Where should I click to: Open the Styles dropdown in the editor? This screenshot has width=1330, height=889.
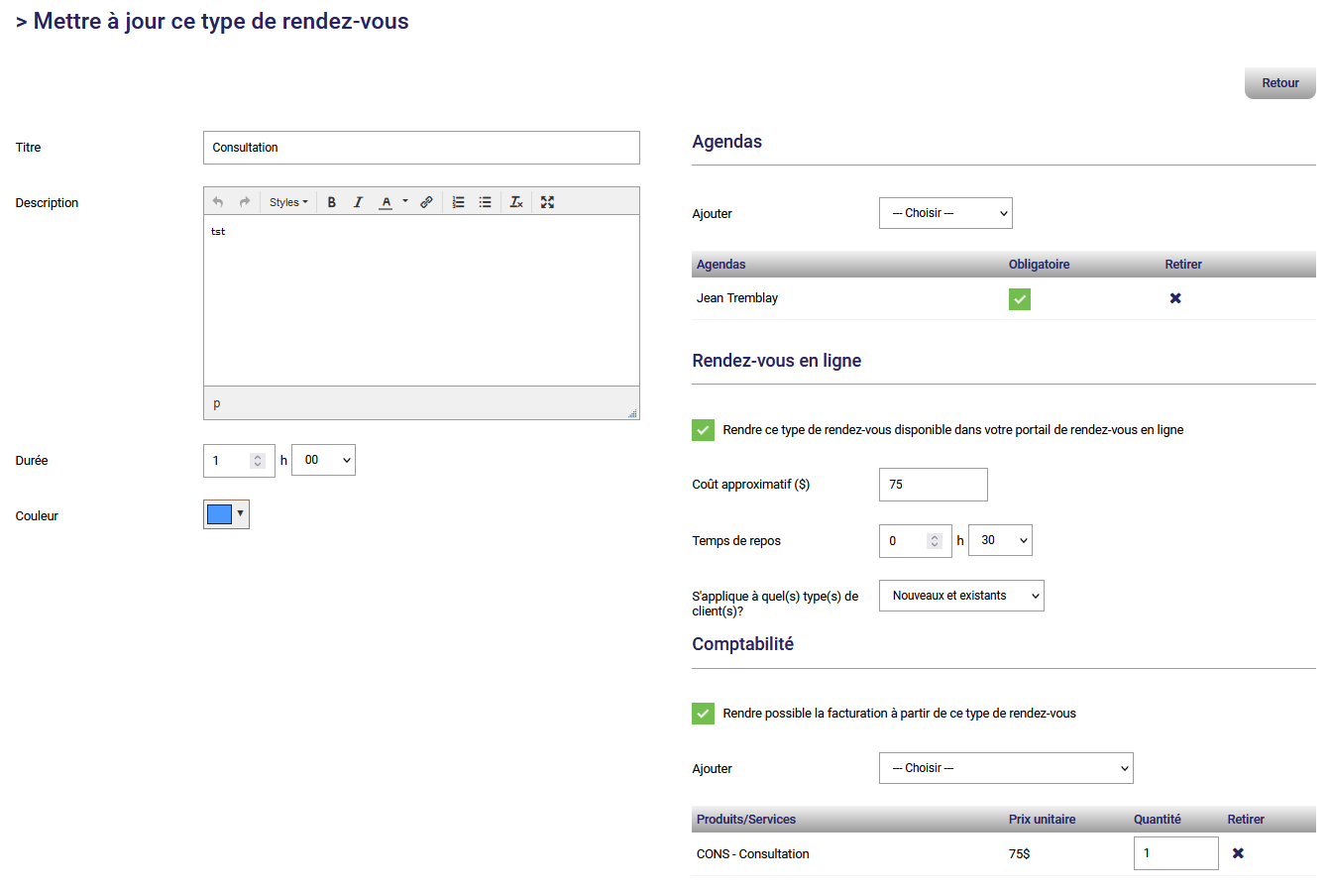click(288, 202)
